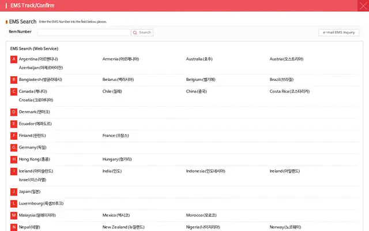Choose Hungary in the country list
The height and width of the screenshot is (231, 369).
(x=117, y=159)
